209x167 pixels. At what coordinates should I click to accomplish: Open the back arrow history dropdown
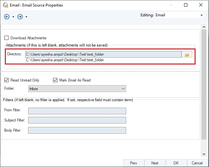pos(13,17)
